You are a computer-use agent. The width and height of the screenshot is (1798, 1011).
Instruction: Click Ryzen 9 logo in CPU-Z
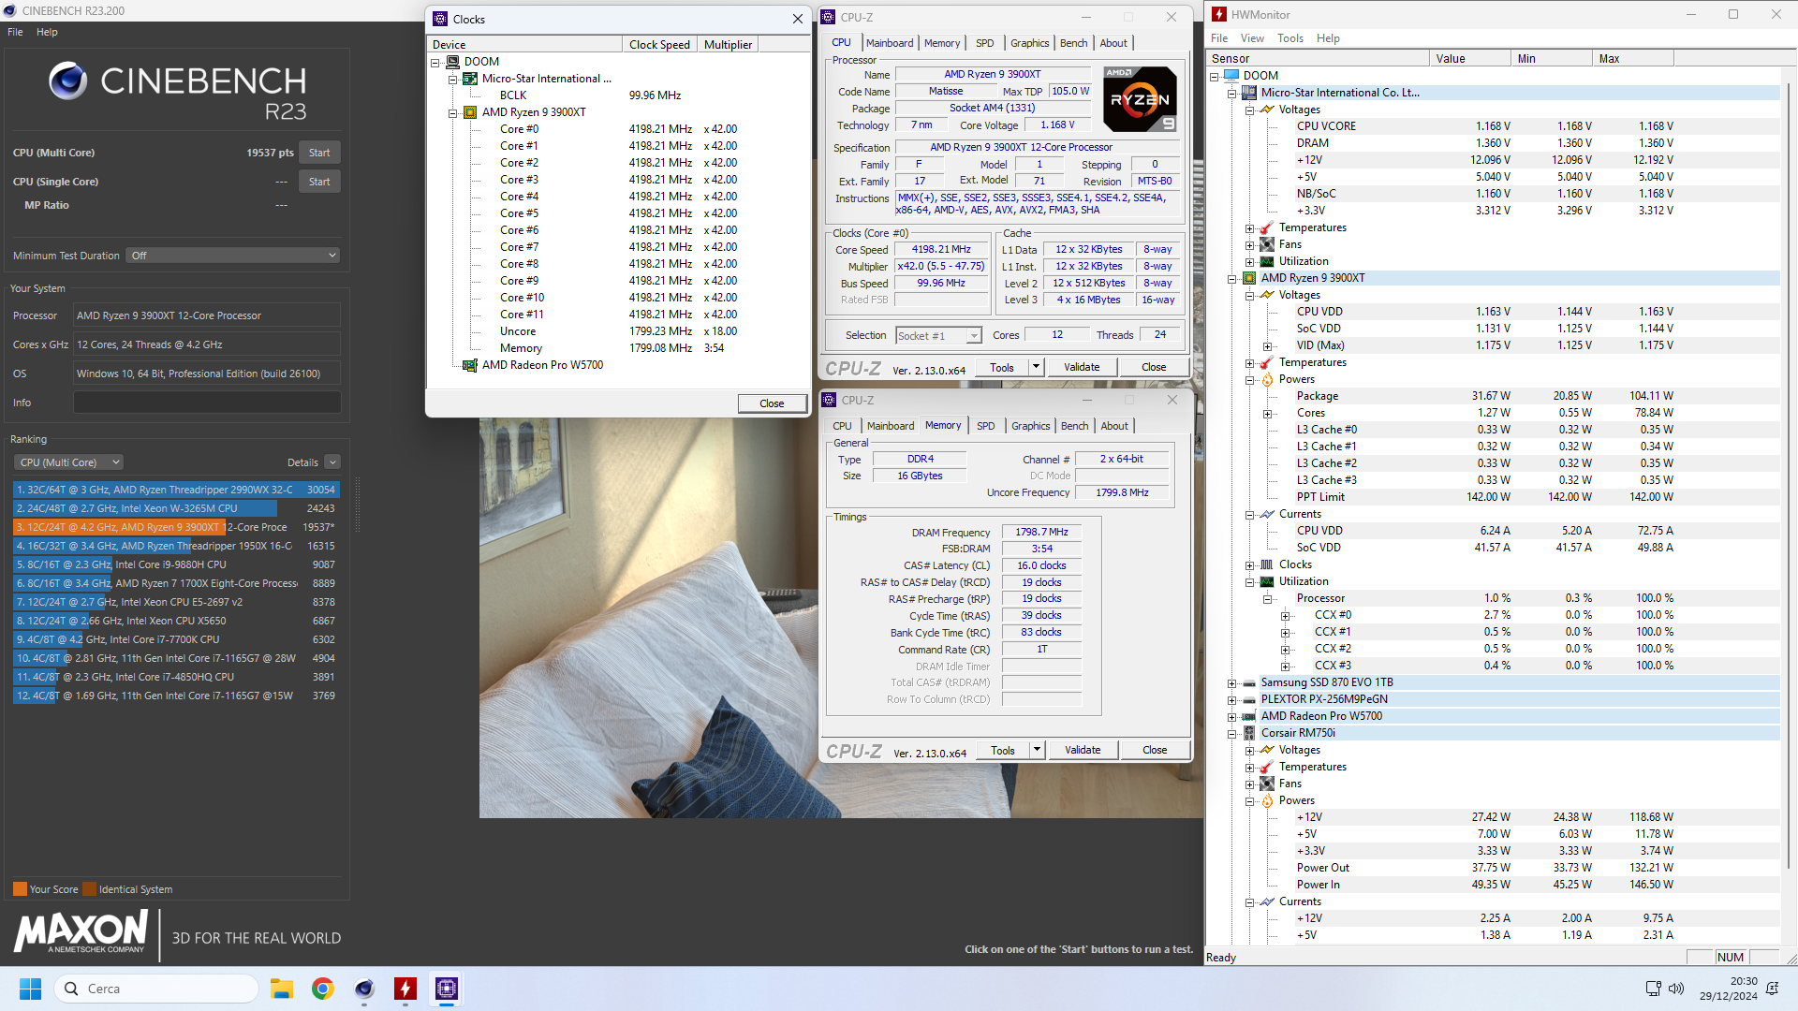tap(1140, 99)
